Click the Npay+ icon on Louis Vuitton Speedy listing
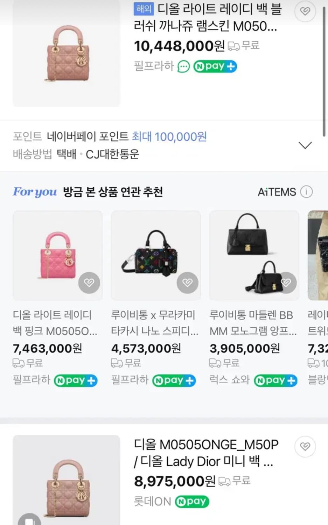The height and width of the screenshot is (525, 328). coord(174,380)
